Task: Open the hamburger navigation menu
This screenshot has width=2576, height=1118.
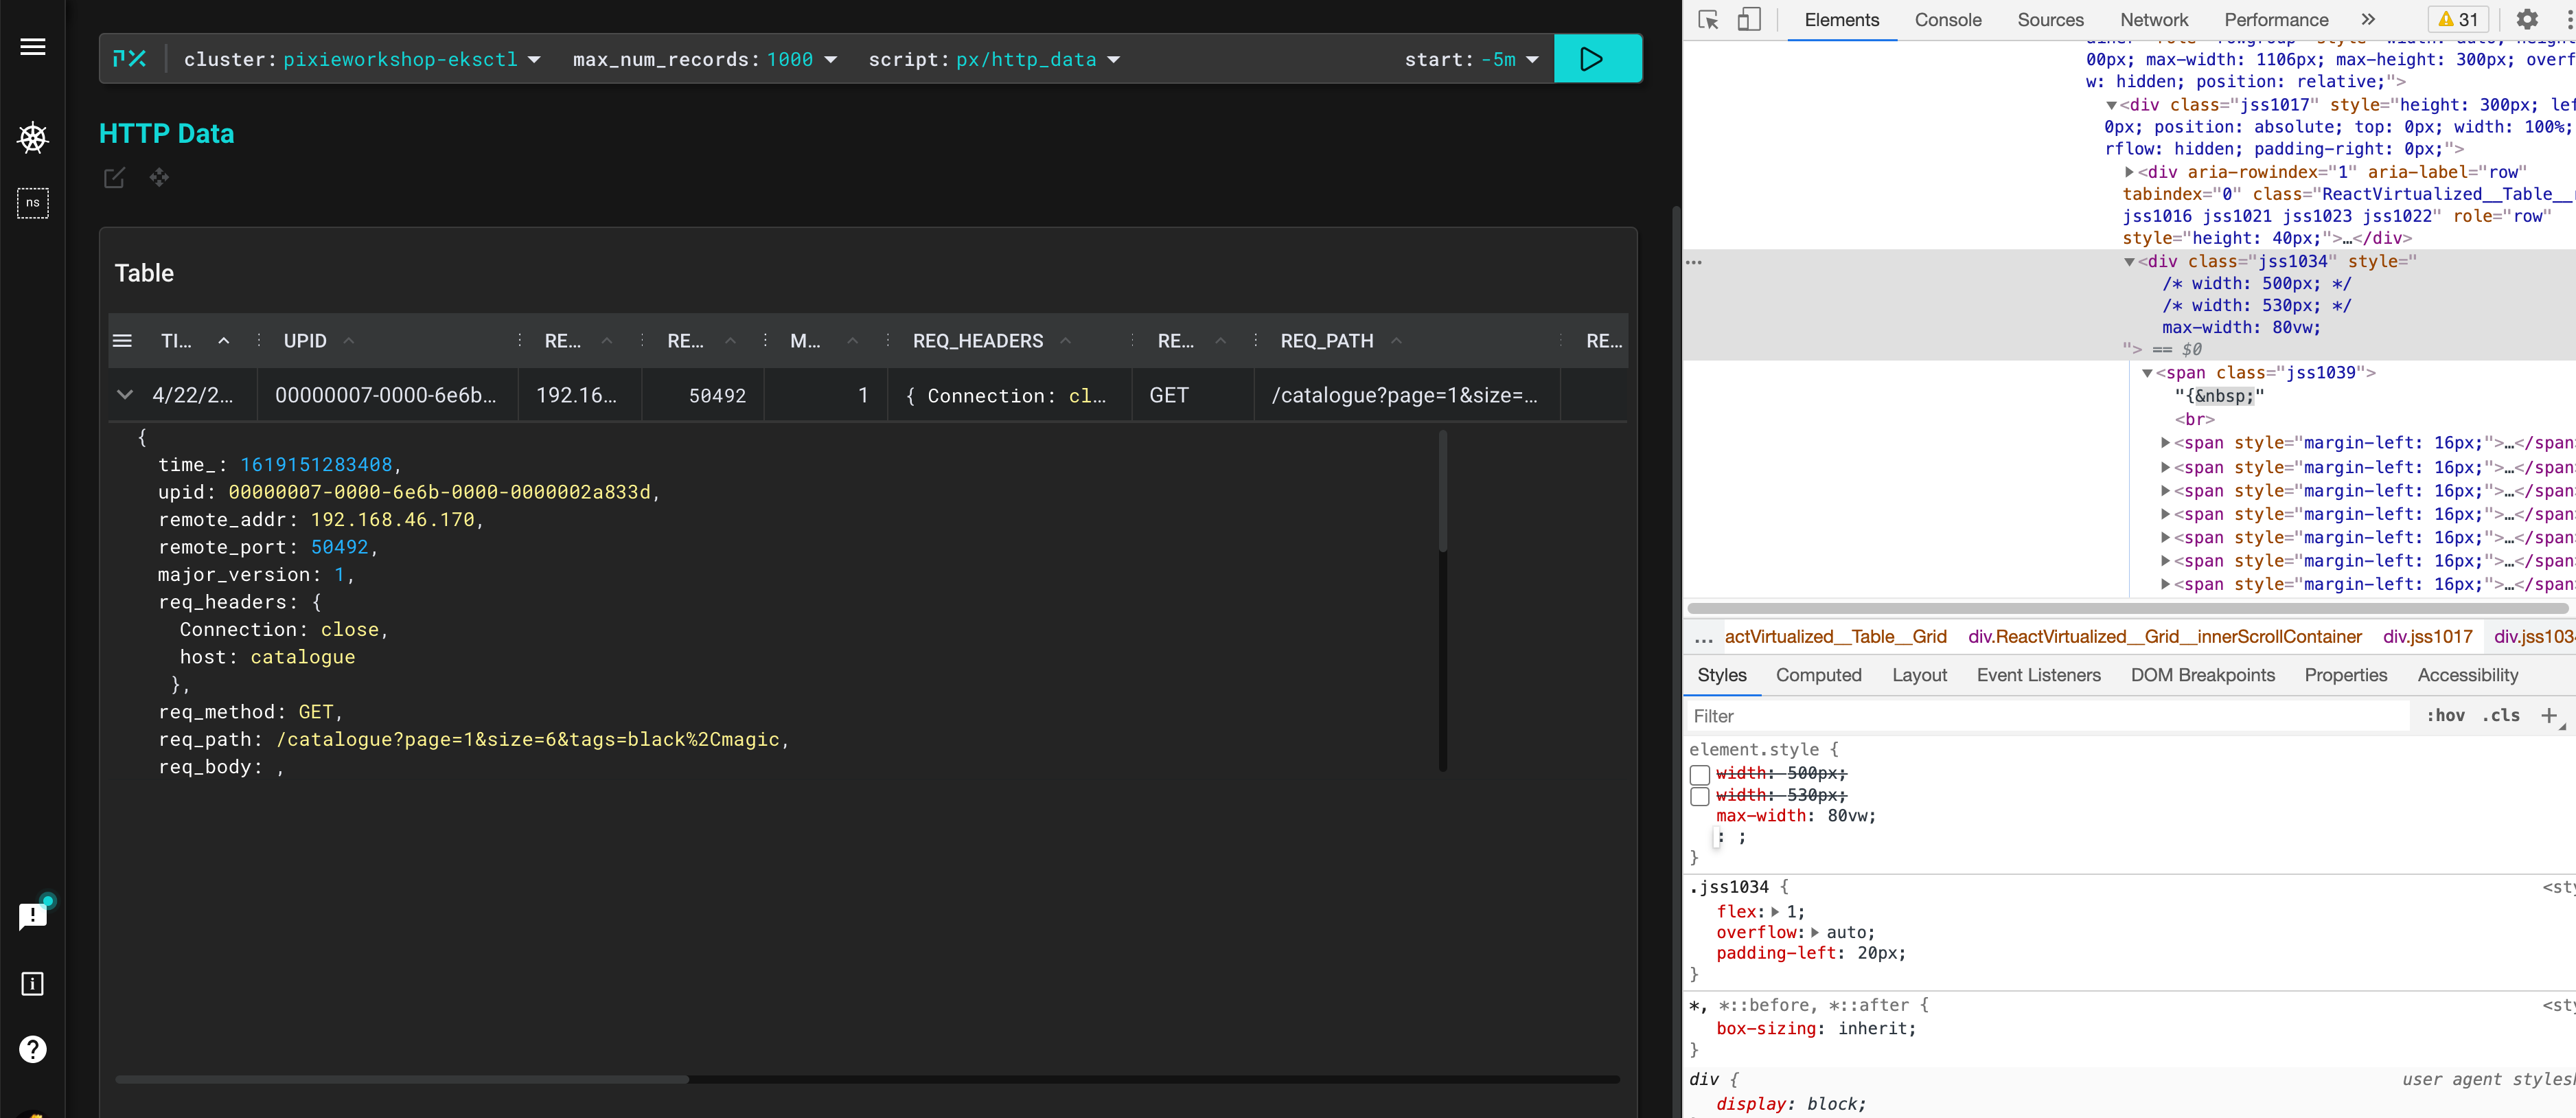Action: (33, 46)
